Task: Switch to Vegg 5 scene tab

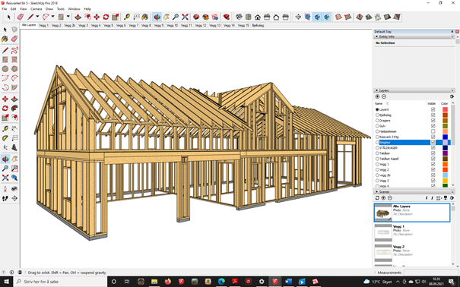Action: pos(108,26)
